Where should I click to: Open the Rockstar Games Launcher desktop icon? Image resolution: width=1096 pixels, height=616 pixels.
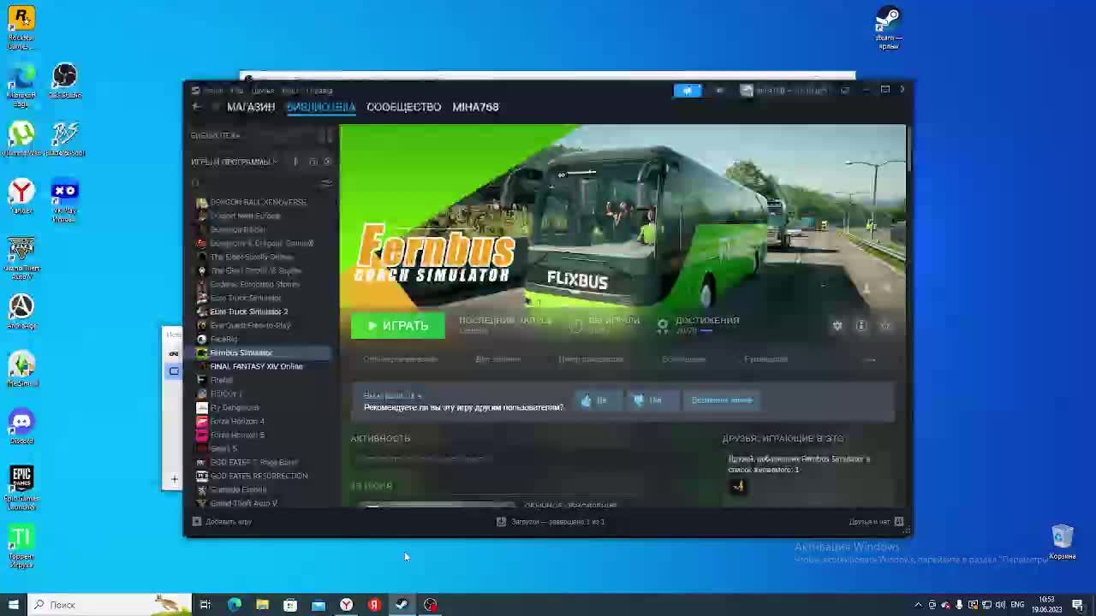point(21,28)
